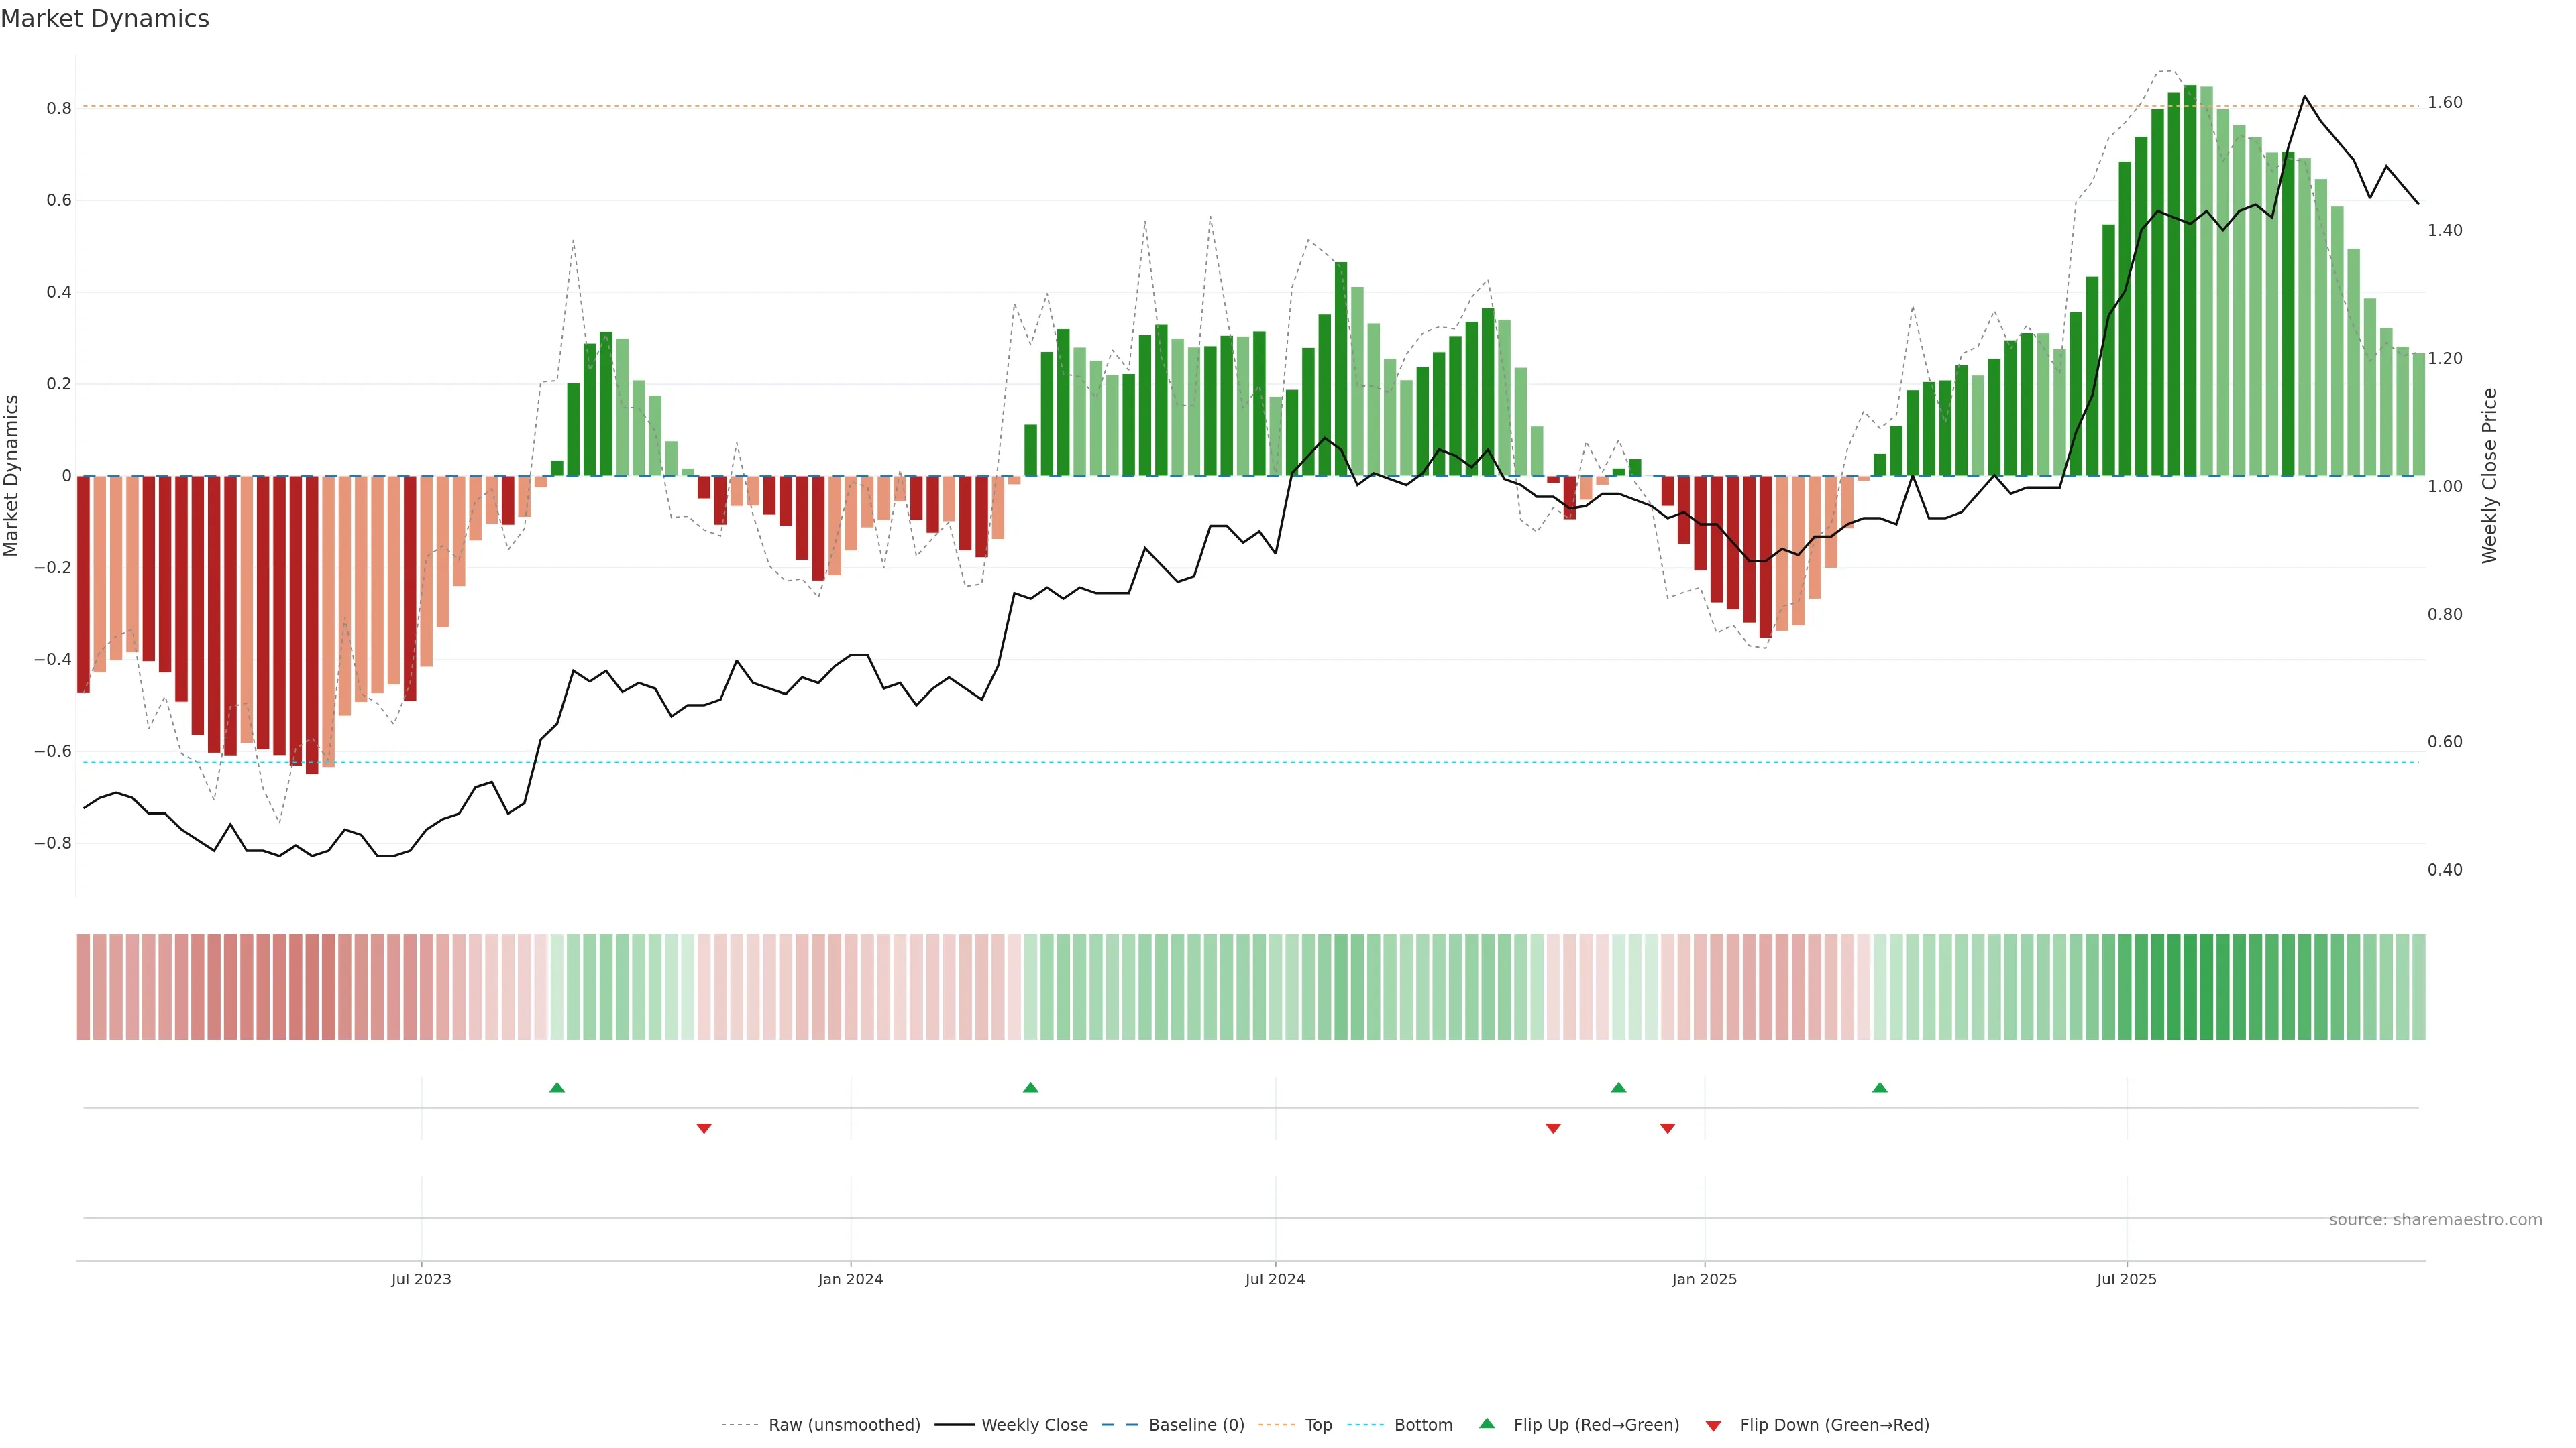Toggle the Weekly Close legend entry
The width and height of the screenshot is (2576, 1448).
point(1034,1425)
